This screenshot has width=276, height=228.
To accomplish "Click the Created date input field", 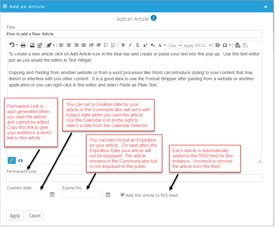I will (27, 195).
